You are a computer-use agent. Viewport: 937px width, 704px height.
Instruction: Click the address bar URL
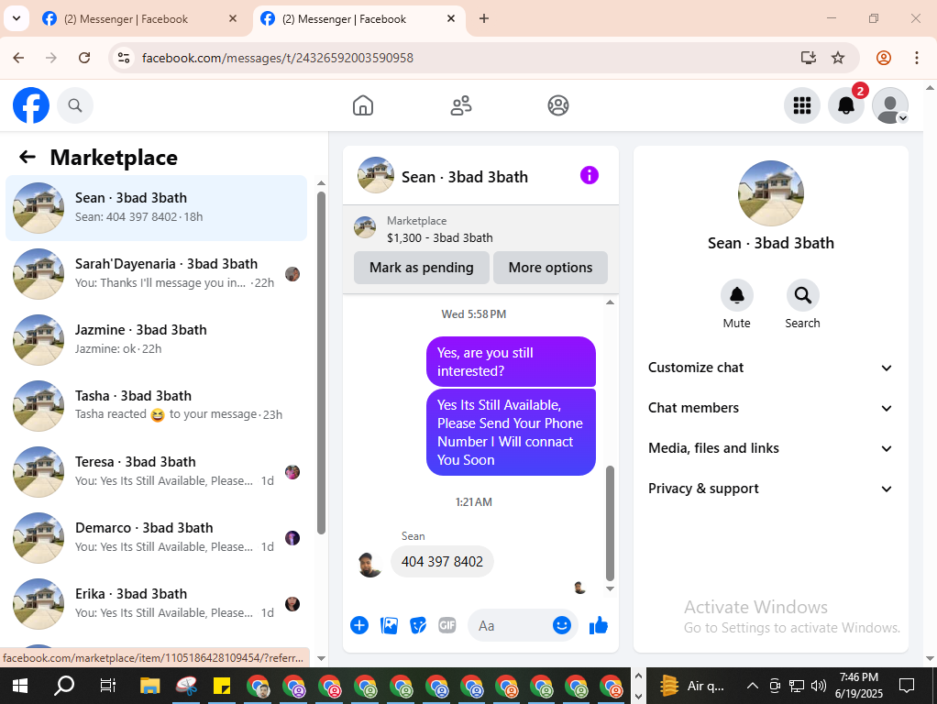277,58
